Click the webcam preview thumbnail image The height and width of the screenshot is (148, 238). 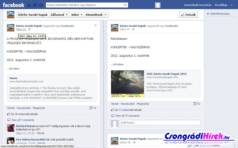127,84
